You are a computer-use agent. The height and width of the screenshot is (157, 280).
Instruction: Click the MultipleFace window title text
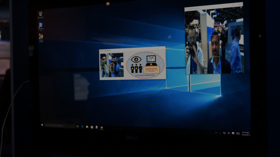(105, 51)
